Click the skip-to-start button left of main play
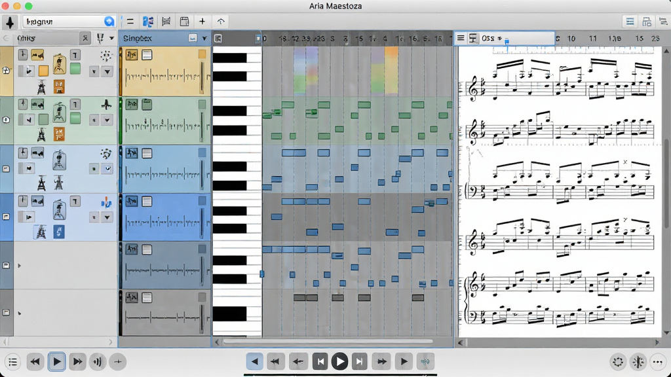 pyautogui.click(x=320, y=361)
